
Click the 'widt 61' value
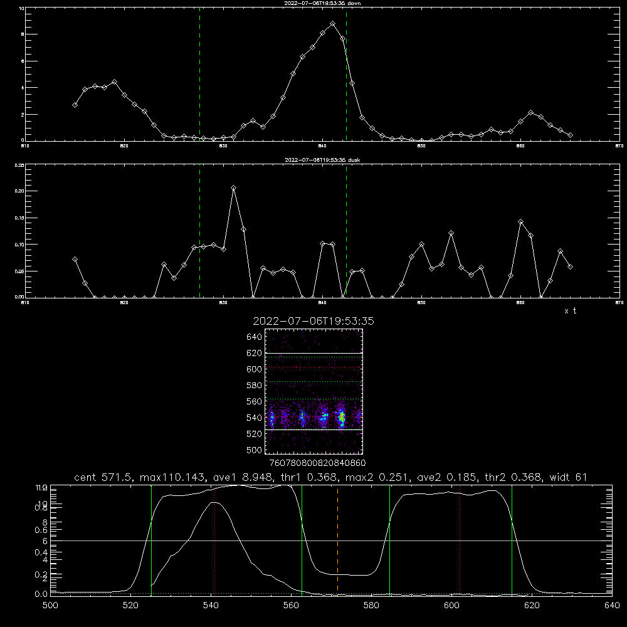click(x=568, y=477)
